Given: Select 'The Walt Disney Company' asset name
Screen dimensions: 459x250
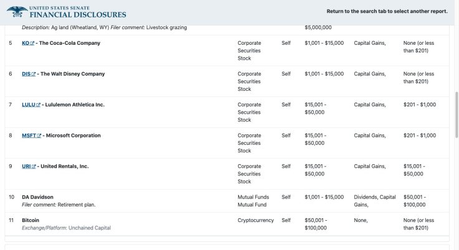Looking at the screenshot, I should point(72,74).
